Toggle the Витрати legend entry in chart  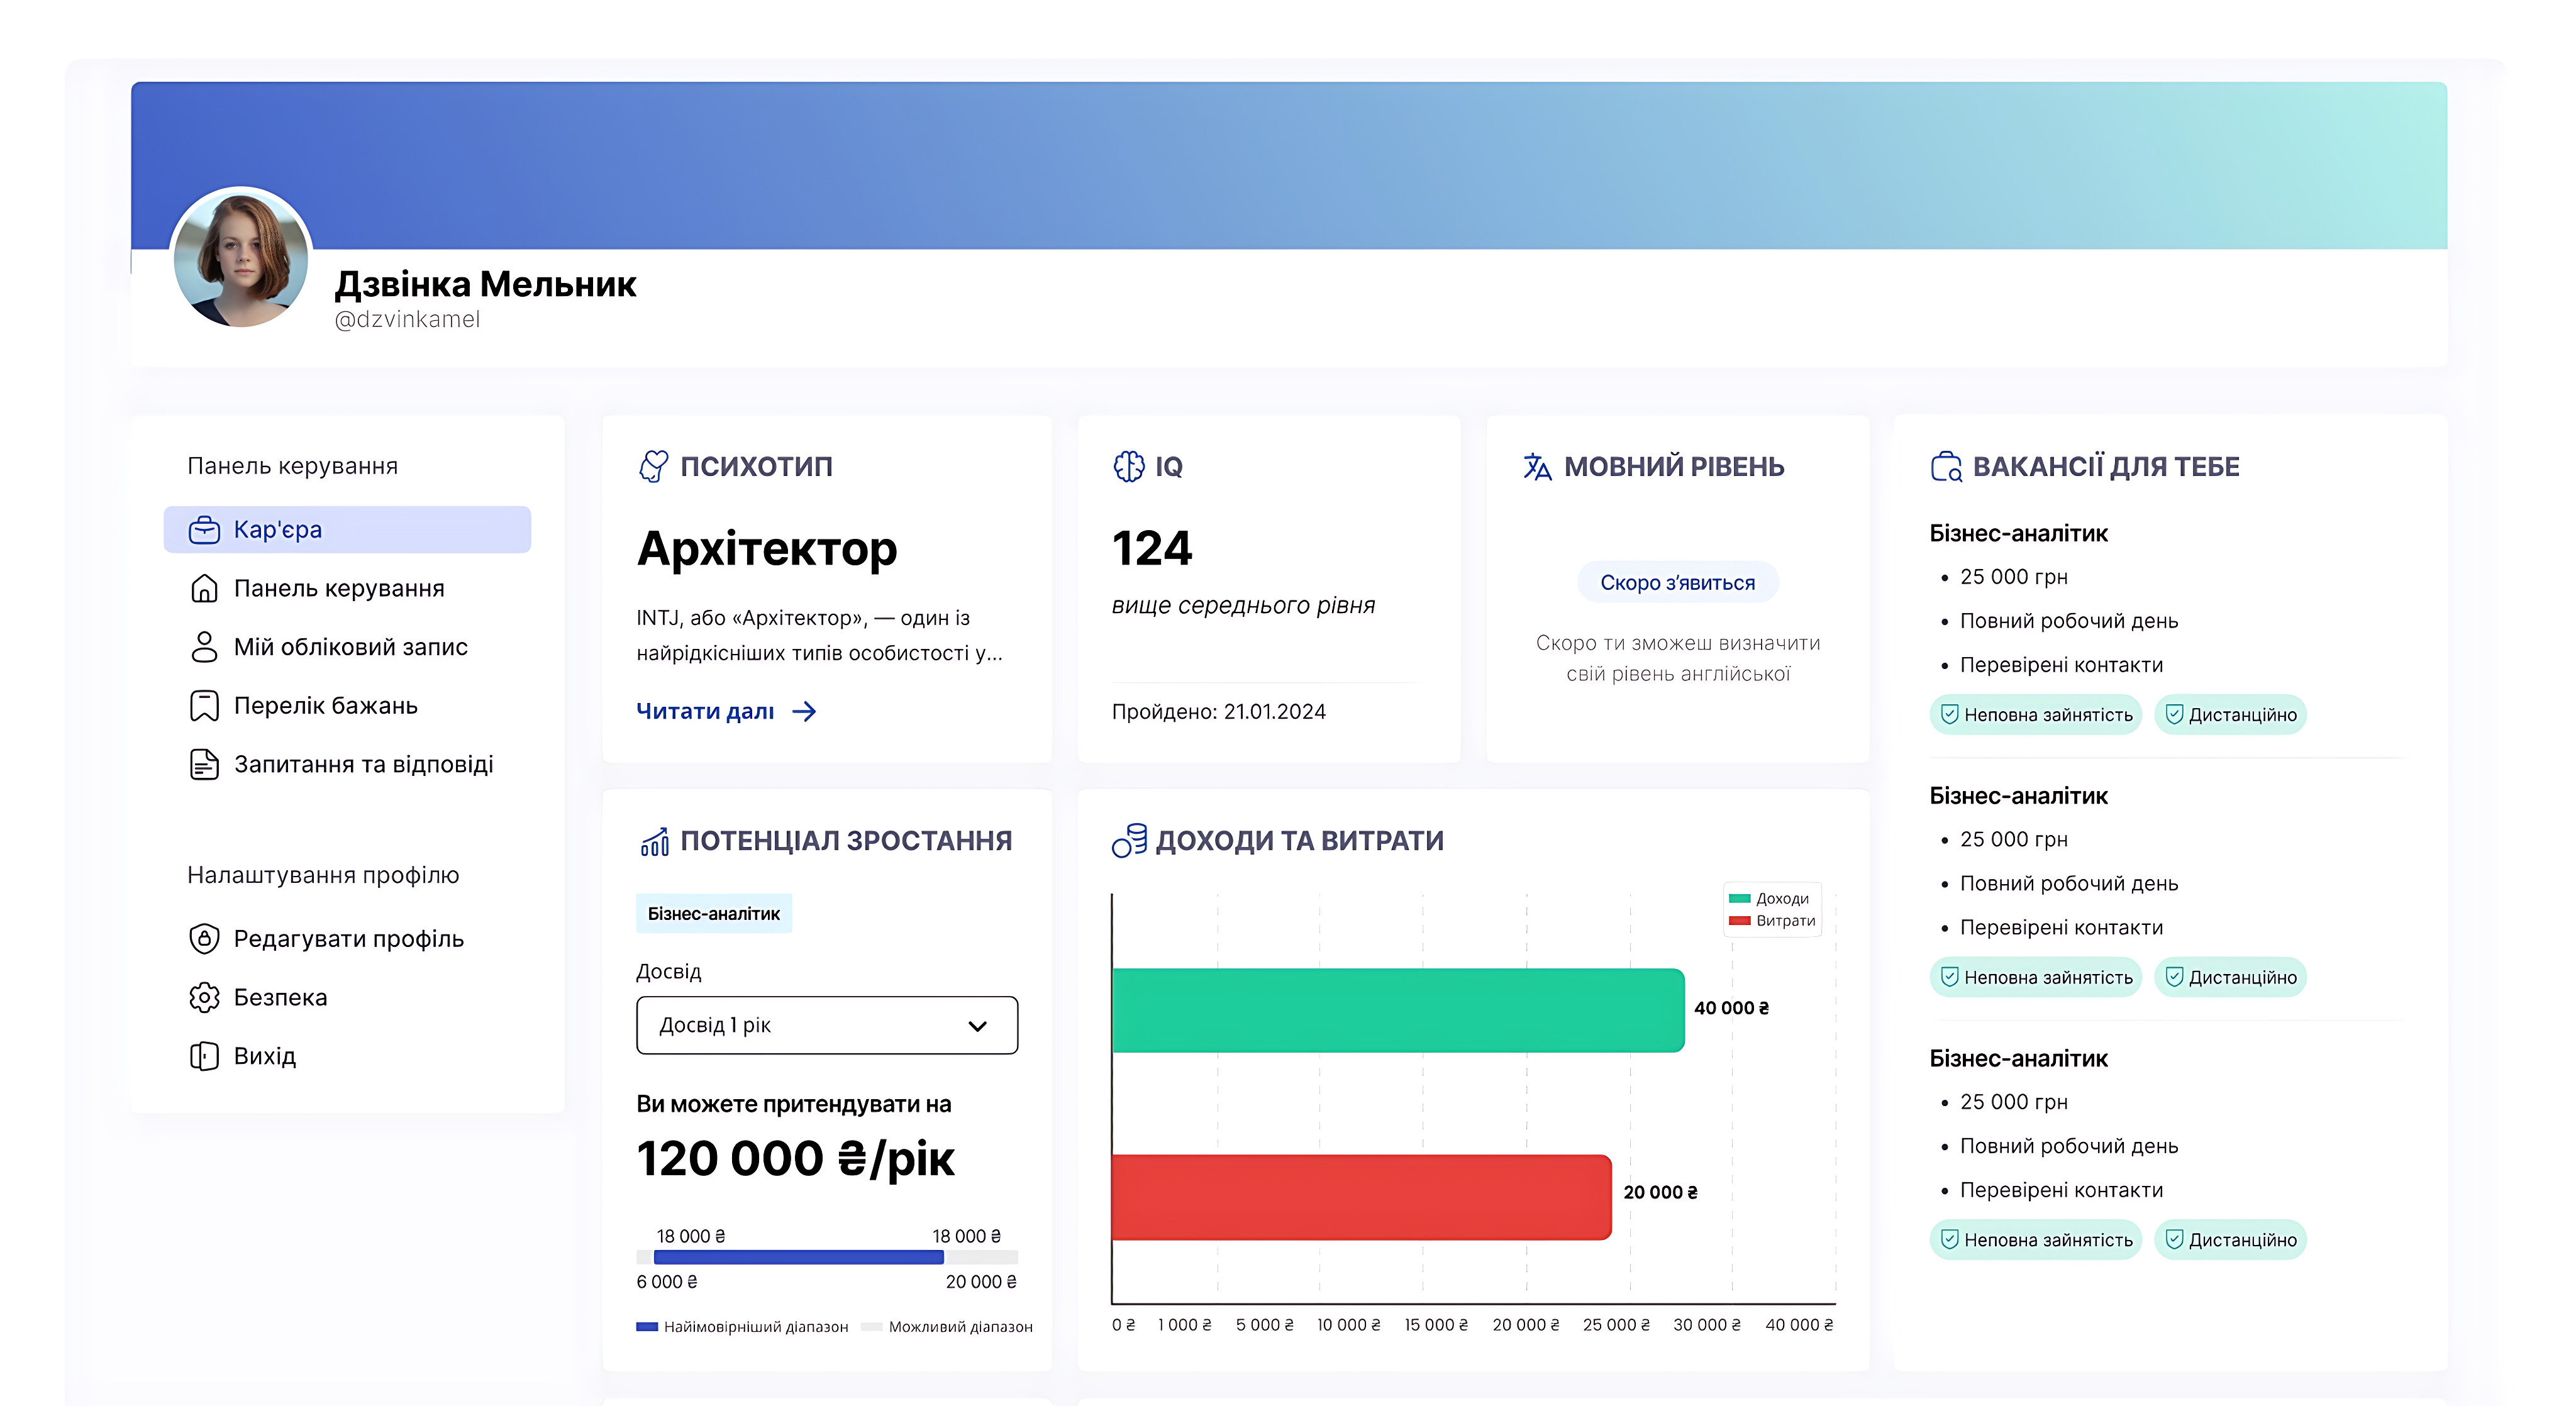[x=1772, y=920]
